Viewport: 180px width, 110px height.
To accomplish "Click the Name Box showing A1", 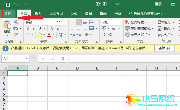I will click(x=15, y=59).
